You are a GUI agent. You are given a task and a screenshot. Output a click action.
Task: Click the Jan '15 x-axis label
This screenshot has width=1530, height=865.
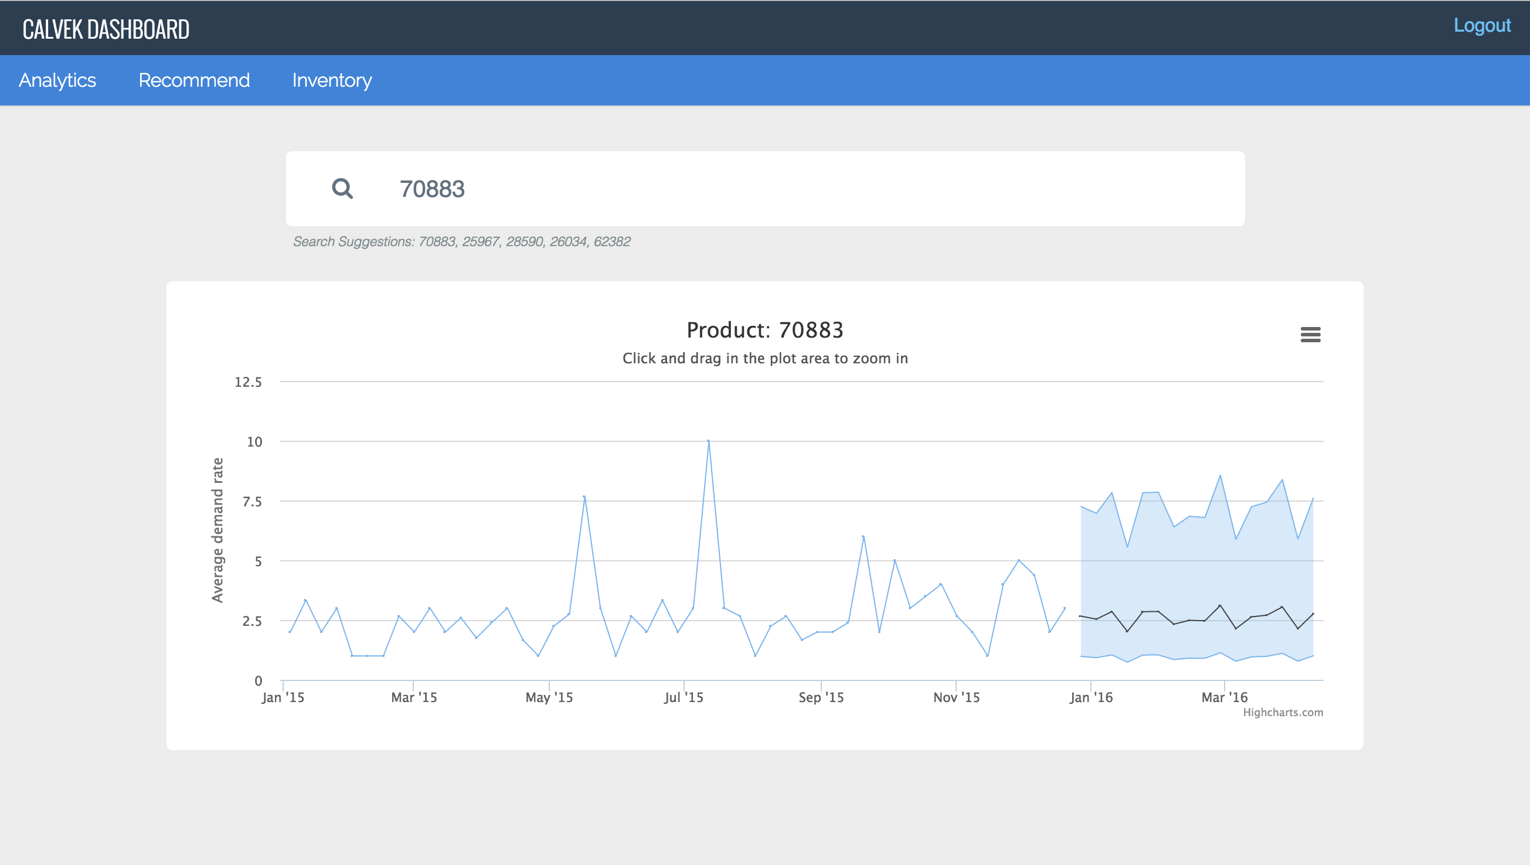(283, 697)
